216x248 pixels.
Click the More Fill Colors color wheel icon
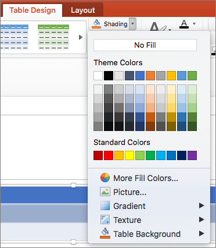(105, 178)
